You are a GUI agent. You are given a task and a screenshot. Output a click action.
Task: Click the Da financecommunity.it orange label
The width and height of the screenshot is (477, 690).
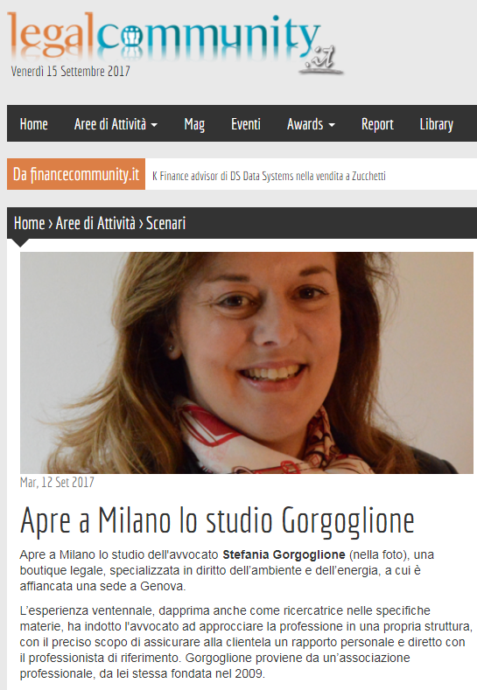coord(76,174)
